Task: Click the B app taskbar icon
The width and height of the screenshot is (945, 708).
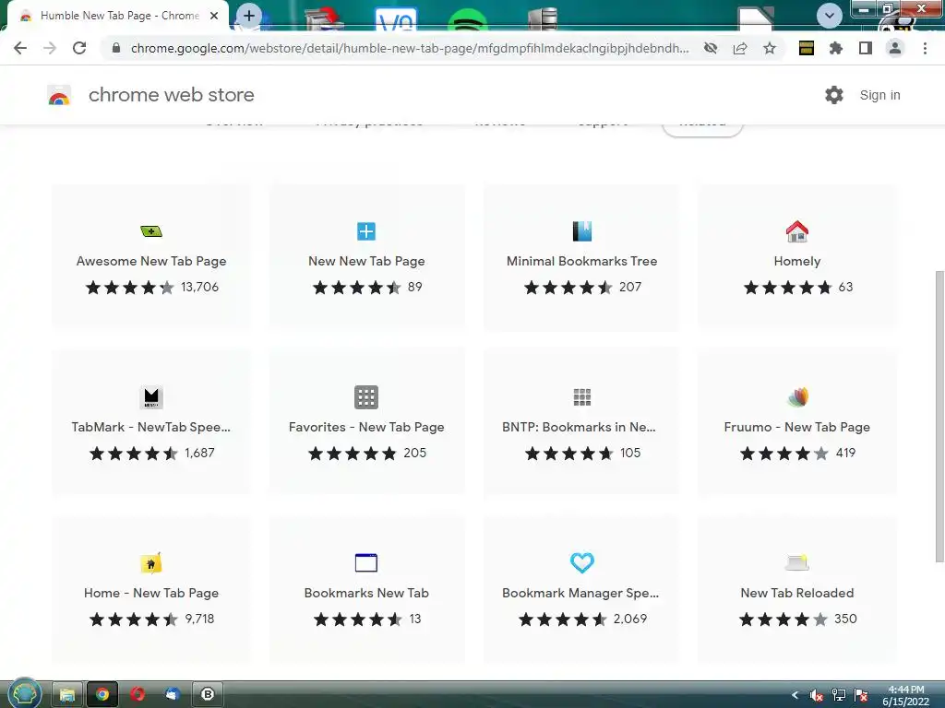Action: (208, 695)
